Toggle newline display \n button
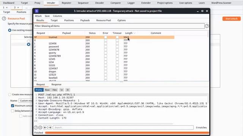Screen dimensions: 243x136 point(62,90)
